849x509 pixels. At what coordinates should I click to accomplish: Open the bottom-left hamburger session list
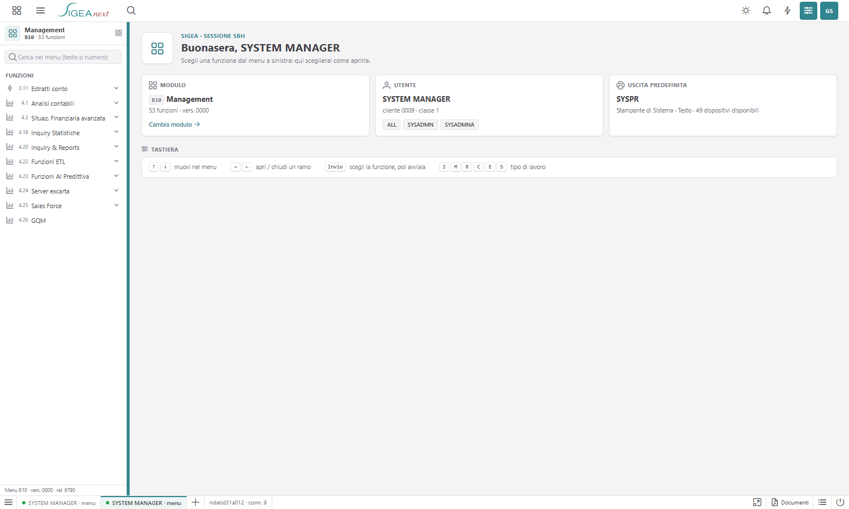tap(8, 502)
